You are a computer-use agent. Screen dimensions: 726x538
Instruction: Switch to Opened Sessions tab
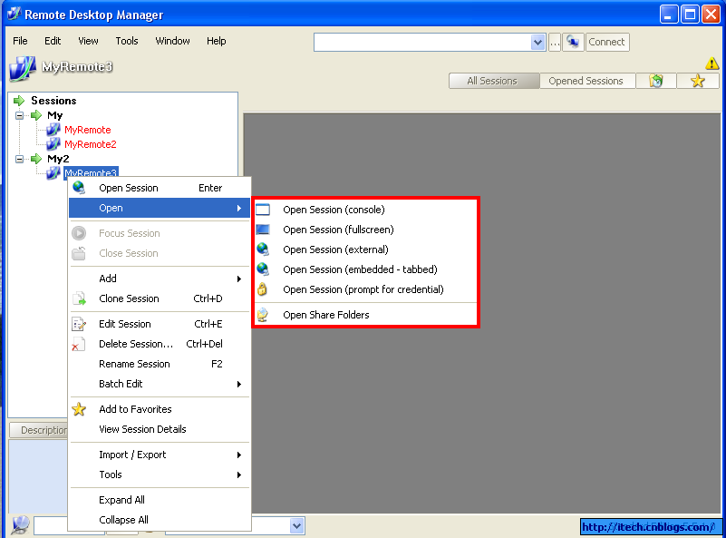pos(586,81)
